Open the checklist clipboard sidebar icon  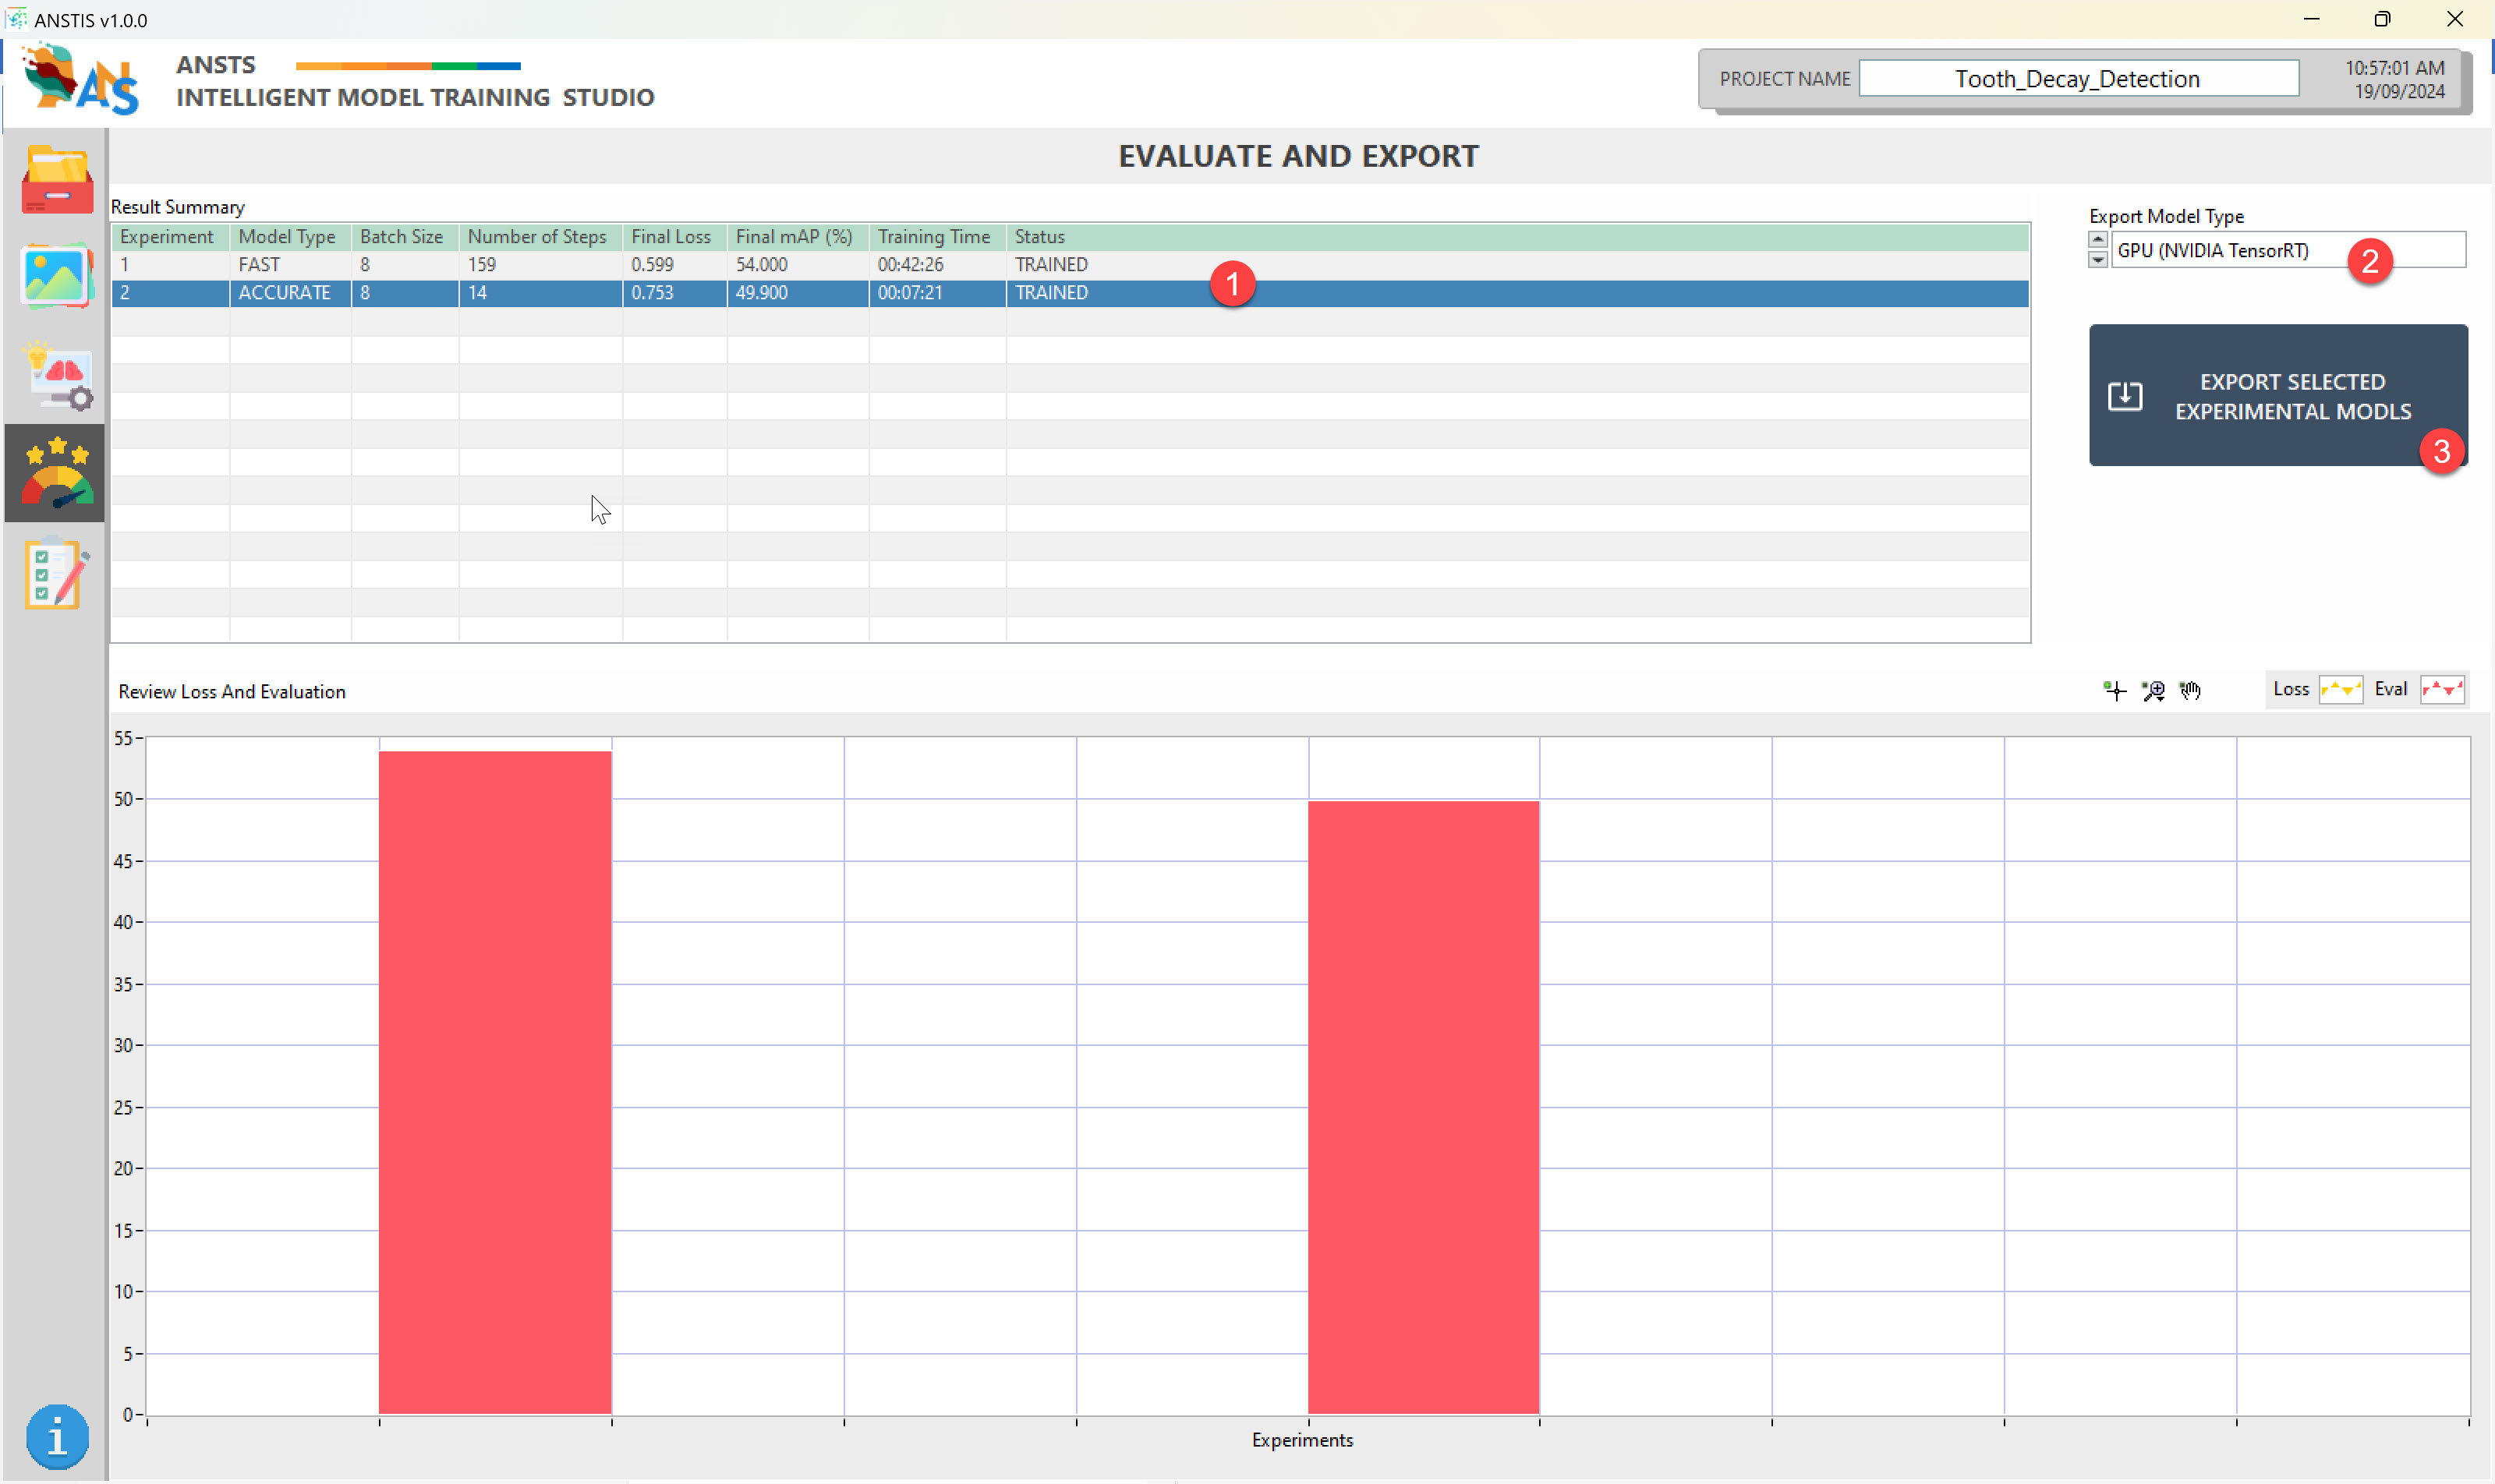point(56,573)
